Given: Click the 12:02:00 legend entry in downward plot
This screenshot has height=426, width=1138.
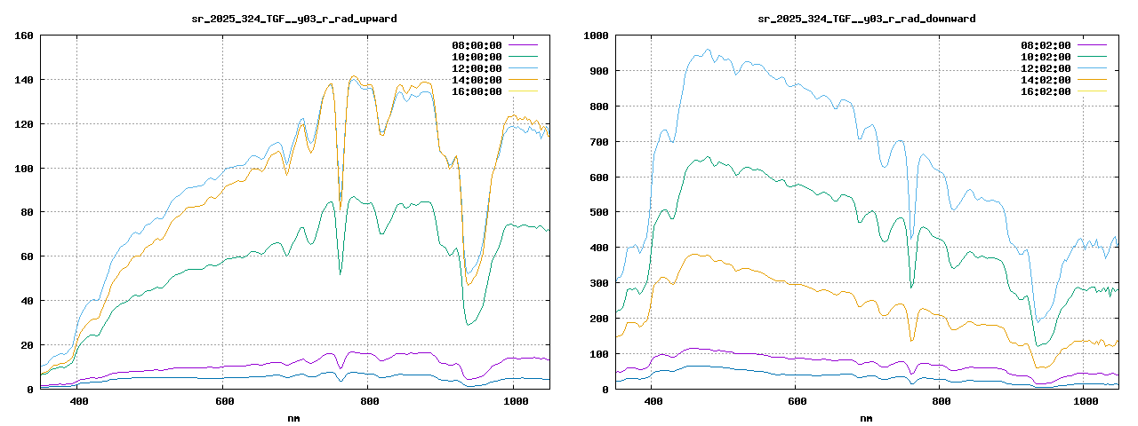Looking at the screenshot, I should pyautogui.click(x=1046, y=68).
